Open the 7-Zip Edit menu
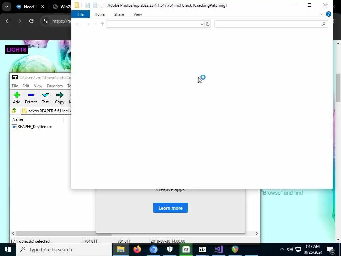Viewport: 341px width, 256px height. pyautogui.click(x=26, y=86)
